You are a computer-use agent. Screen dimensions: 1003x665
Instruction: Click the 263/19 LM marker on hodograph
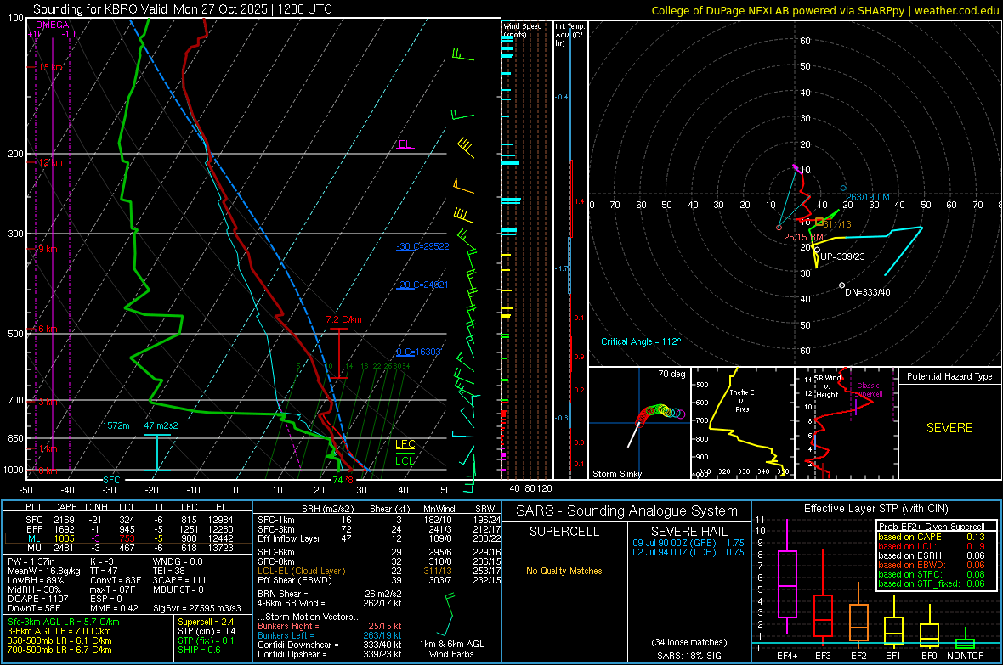(843, 189)
